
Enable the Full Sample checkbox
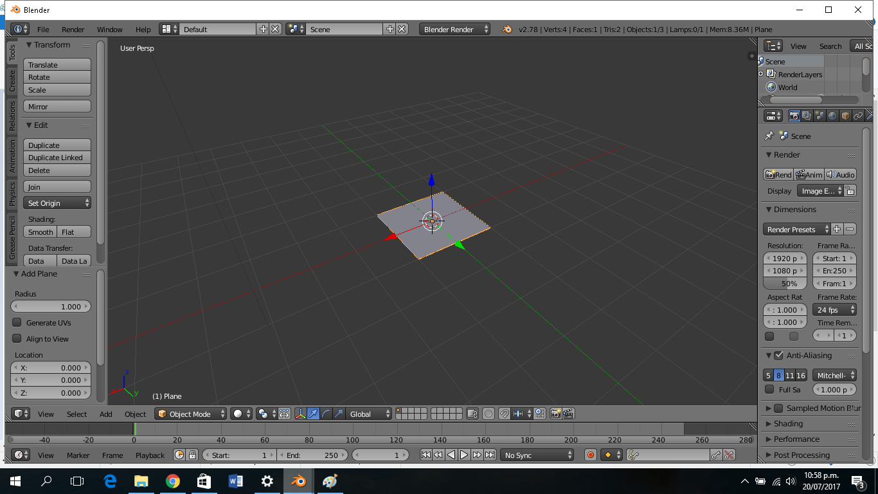pyautogui.click(x=769, y=389)
